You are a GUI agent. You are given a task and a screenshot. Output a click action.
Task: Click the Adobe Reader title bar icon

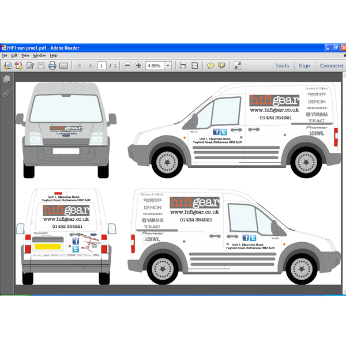pos(3,48)
